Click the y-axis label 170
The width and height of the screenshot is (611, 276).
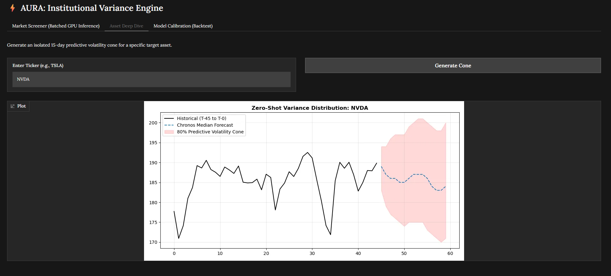[153, 242]
